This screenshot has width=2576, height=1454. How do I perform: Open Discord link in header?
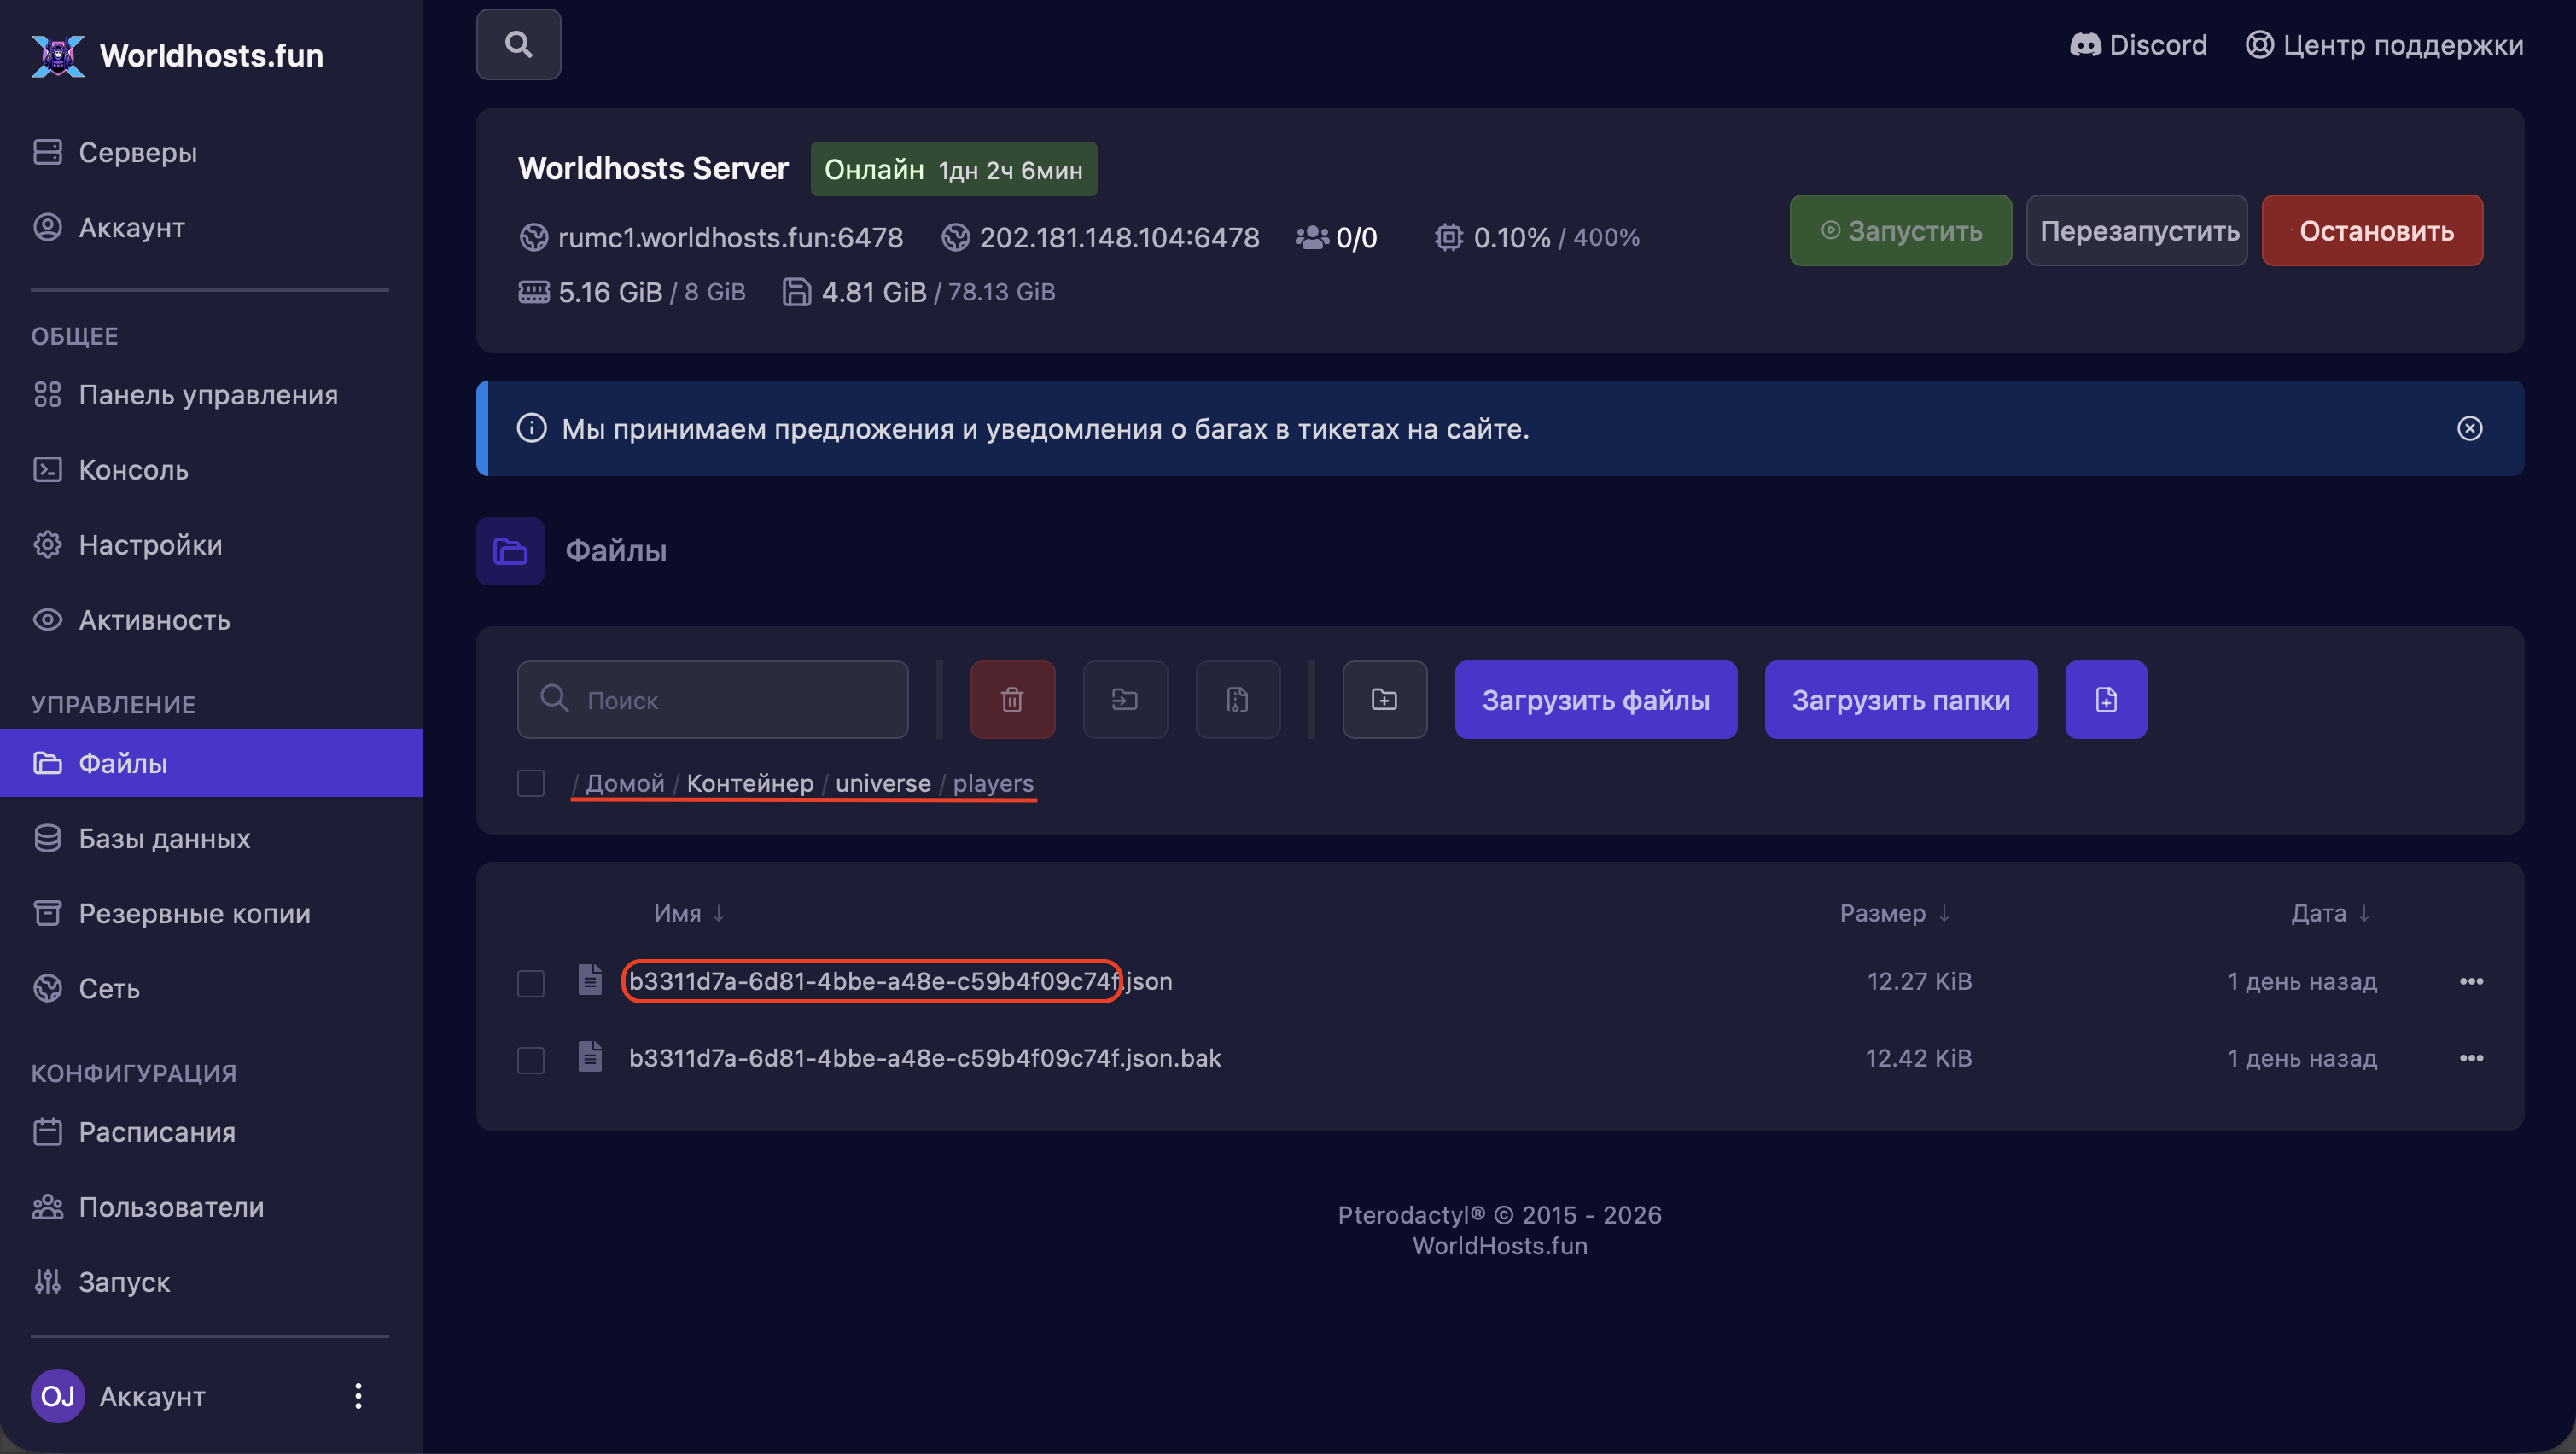pos(2138,45)
